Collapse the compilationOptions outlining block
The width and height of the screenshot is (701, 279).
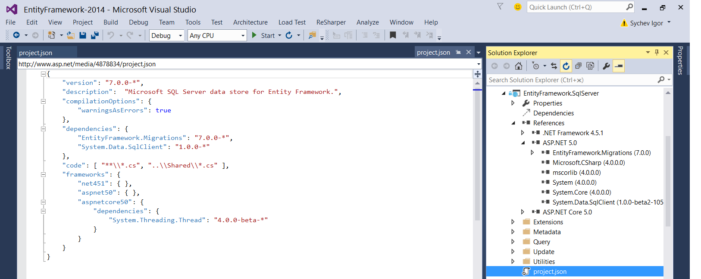(x=43, y=101)
